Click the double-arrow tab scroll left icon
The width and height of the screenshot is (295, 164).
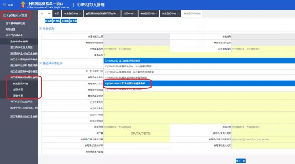tap(49, 14)
